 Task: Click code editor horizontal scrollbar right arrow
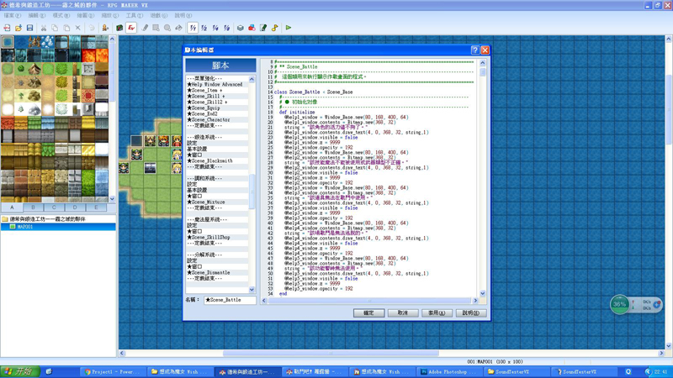(475, 301)
